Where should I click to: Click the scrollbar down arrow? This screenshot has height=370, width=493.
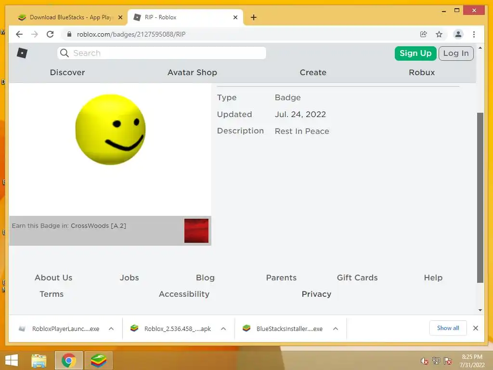(480, 310)
